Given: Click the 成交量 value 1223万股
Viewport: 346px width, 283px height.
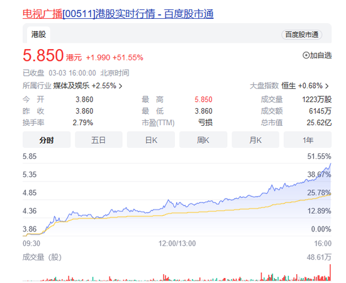Looking at the screenshot, I should 316,99.
